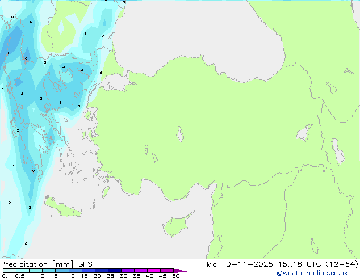360x278 pixels.
Task: Select the '15..18 UTC' time text
Action: coord(299,264)
